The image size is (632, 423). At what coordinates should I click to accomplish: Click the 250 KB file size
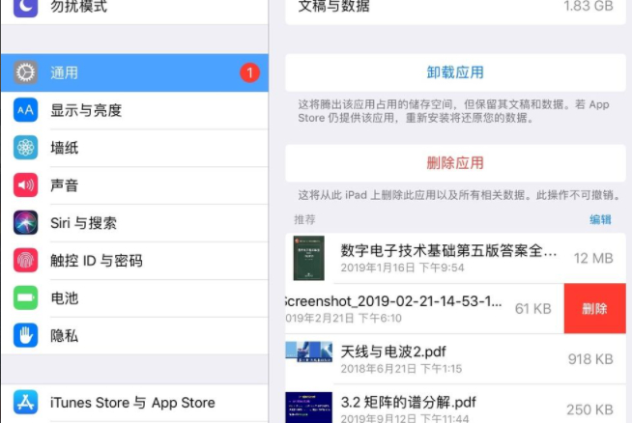[x=589, y=409]
